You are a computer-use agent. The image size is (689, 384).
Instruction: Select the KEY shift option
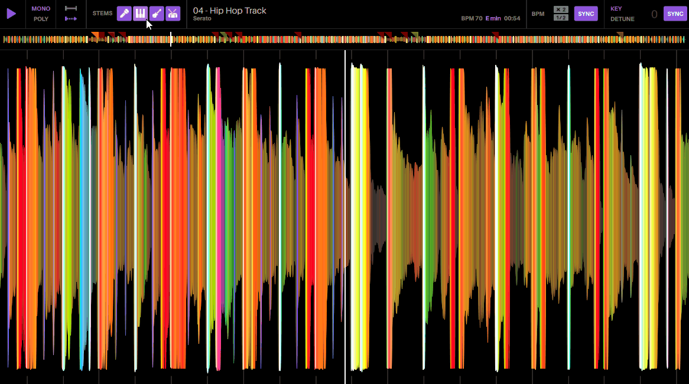(x=616, y=9)
